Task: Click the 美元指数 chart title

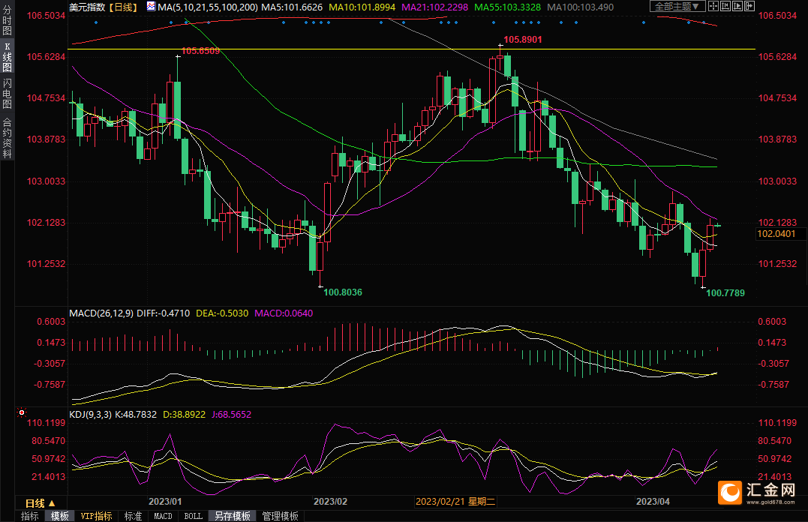Action: coord(87,7)
